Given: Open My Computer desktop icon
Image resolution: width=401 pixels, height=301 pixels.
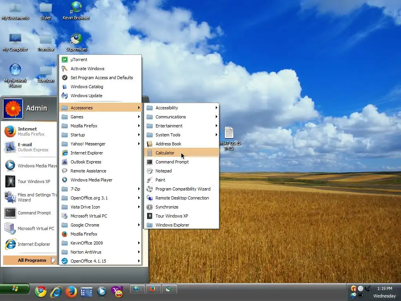Looking at the screenshot, I should click(15, 42).
